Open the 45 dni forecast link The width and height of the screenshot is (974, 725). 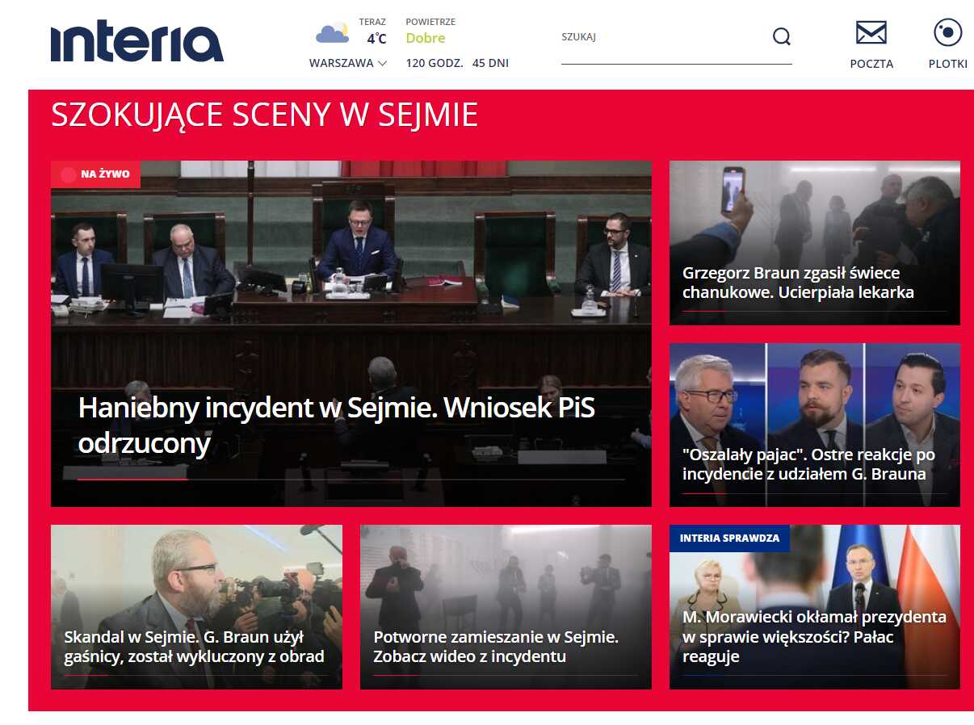click(x=490, y=63)
